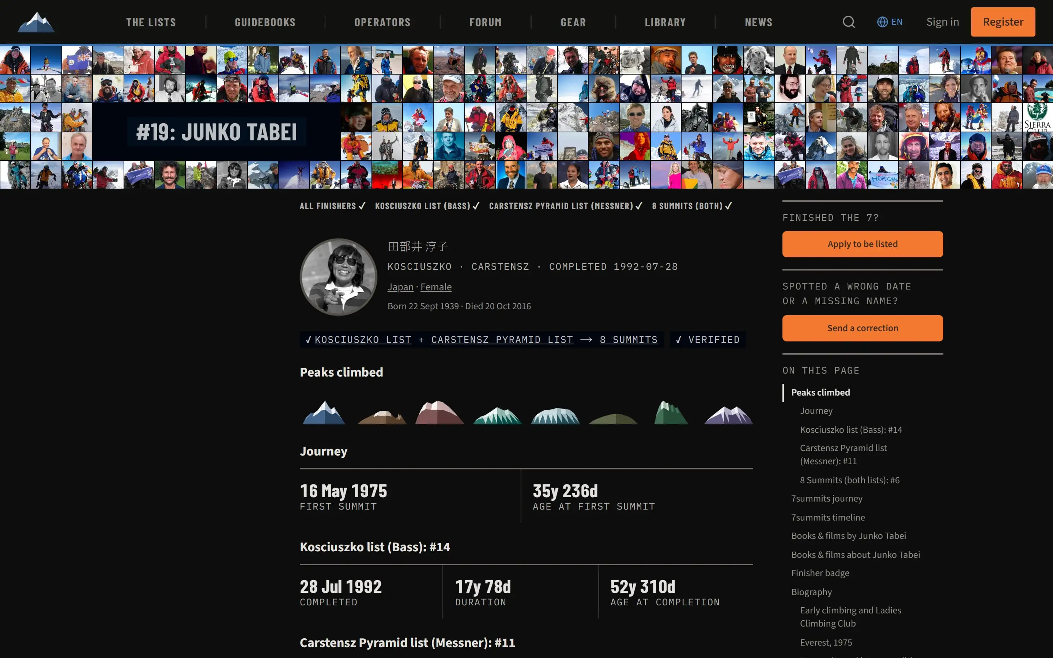Click the orange Register button
Screen dimensions: 1053x658
(x=1003, y=22)
